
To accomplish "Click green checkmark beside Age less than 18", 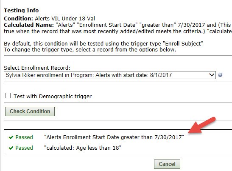I will click(x=11, y=148).
